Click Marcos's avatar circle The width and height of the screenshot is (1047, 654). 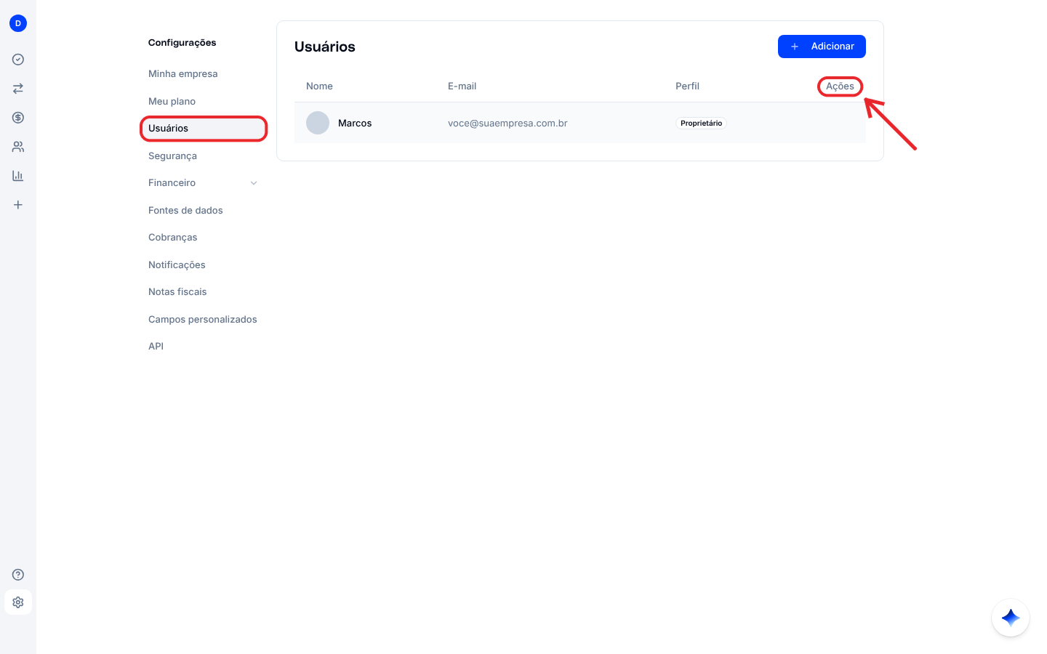[x=318, y=123]
